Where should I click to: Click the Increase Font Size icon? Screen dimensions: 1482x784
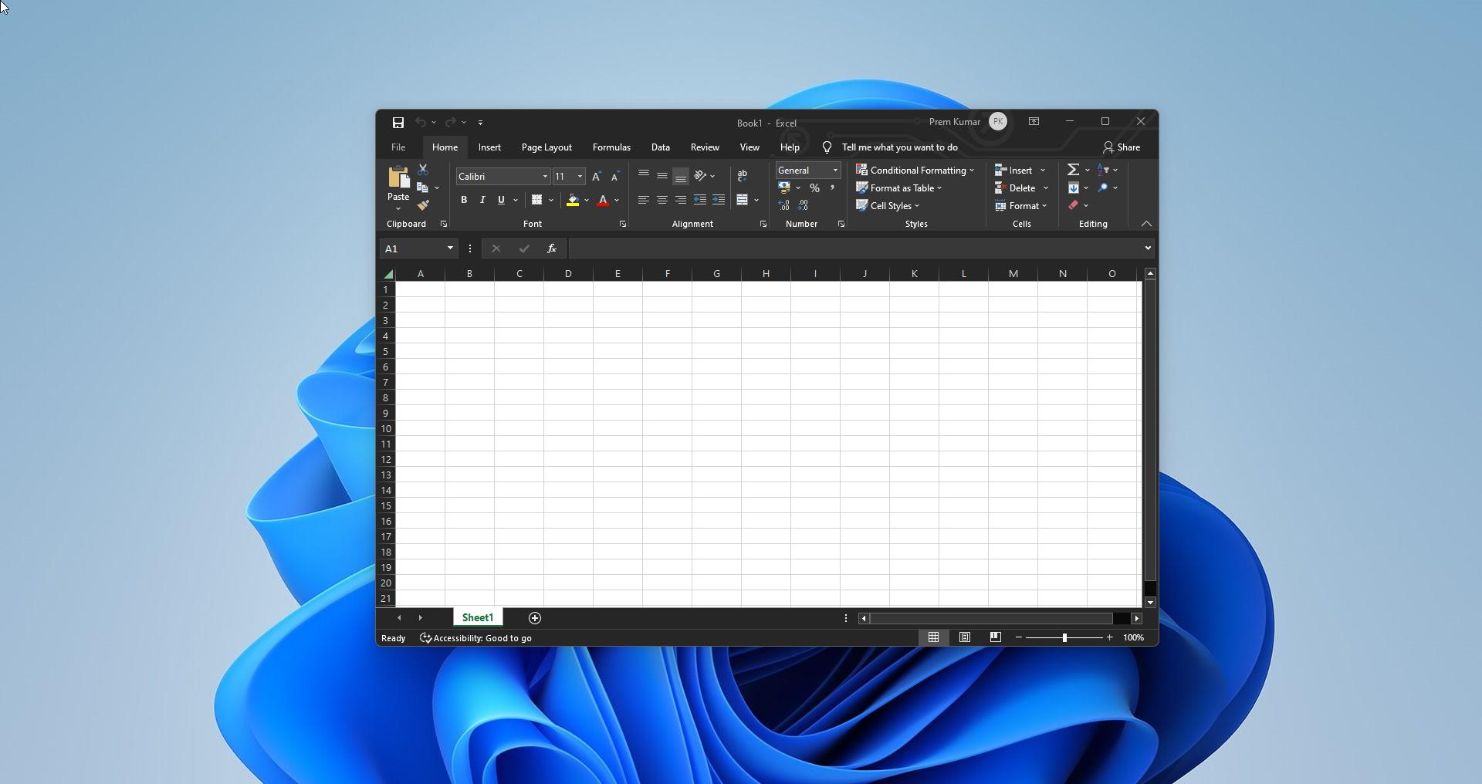pos(595,176)
